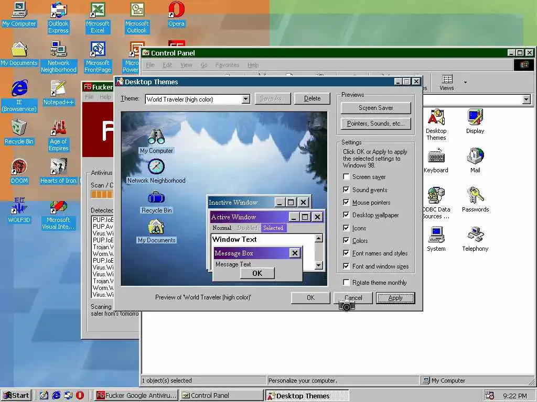Select the Keyboard icon in Control Panel
The height and width of the screenshot is (402, 537).
(436, 161)
